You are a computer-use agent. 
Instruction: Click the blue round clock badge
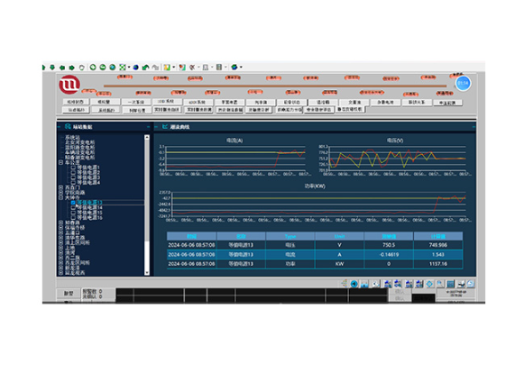coord(464,83)
